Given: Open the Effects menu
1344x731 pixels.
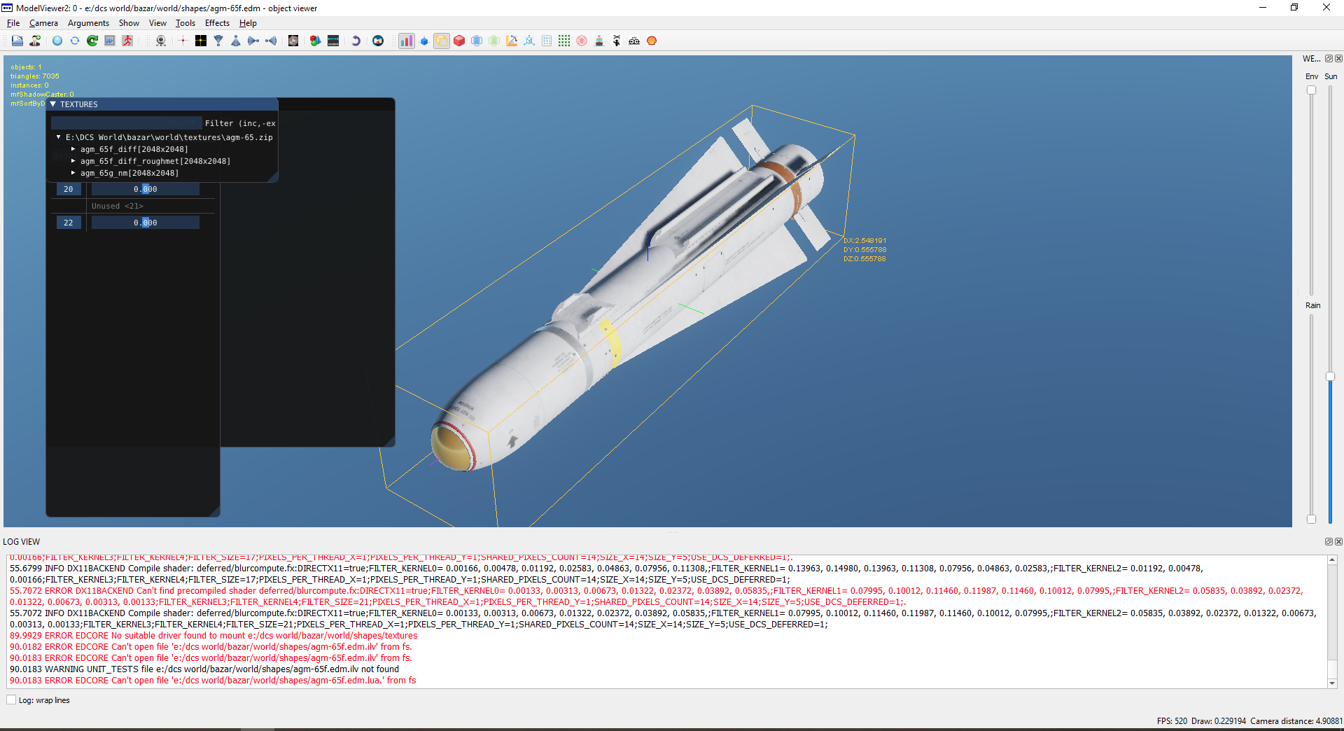Looking at the screenshot, I should (217, 23).
